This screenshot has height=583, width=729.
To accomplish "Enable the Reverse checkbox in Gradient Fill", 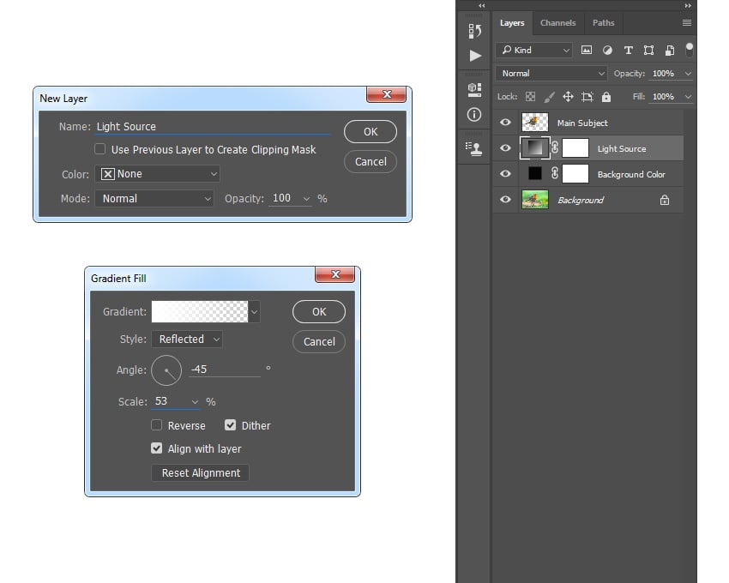I will pyautogui.click(x=156, y=425).
